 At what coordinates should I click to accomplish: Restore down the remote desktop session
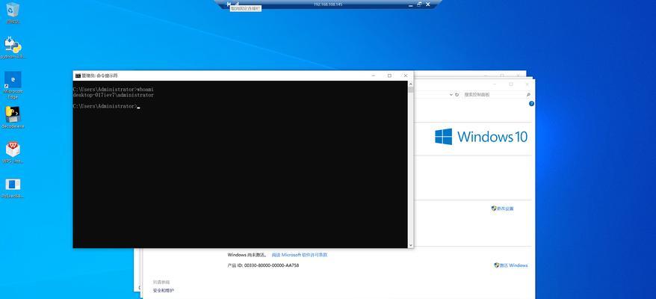(x=419, y=4)
